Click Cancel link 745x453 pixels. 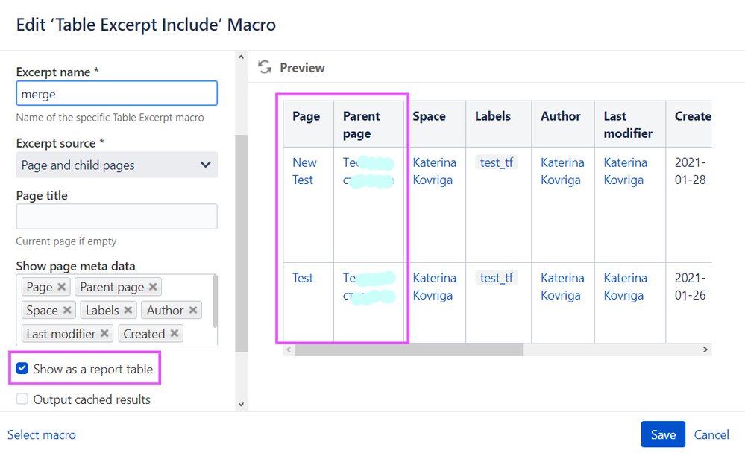coord(711,434)
